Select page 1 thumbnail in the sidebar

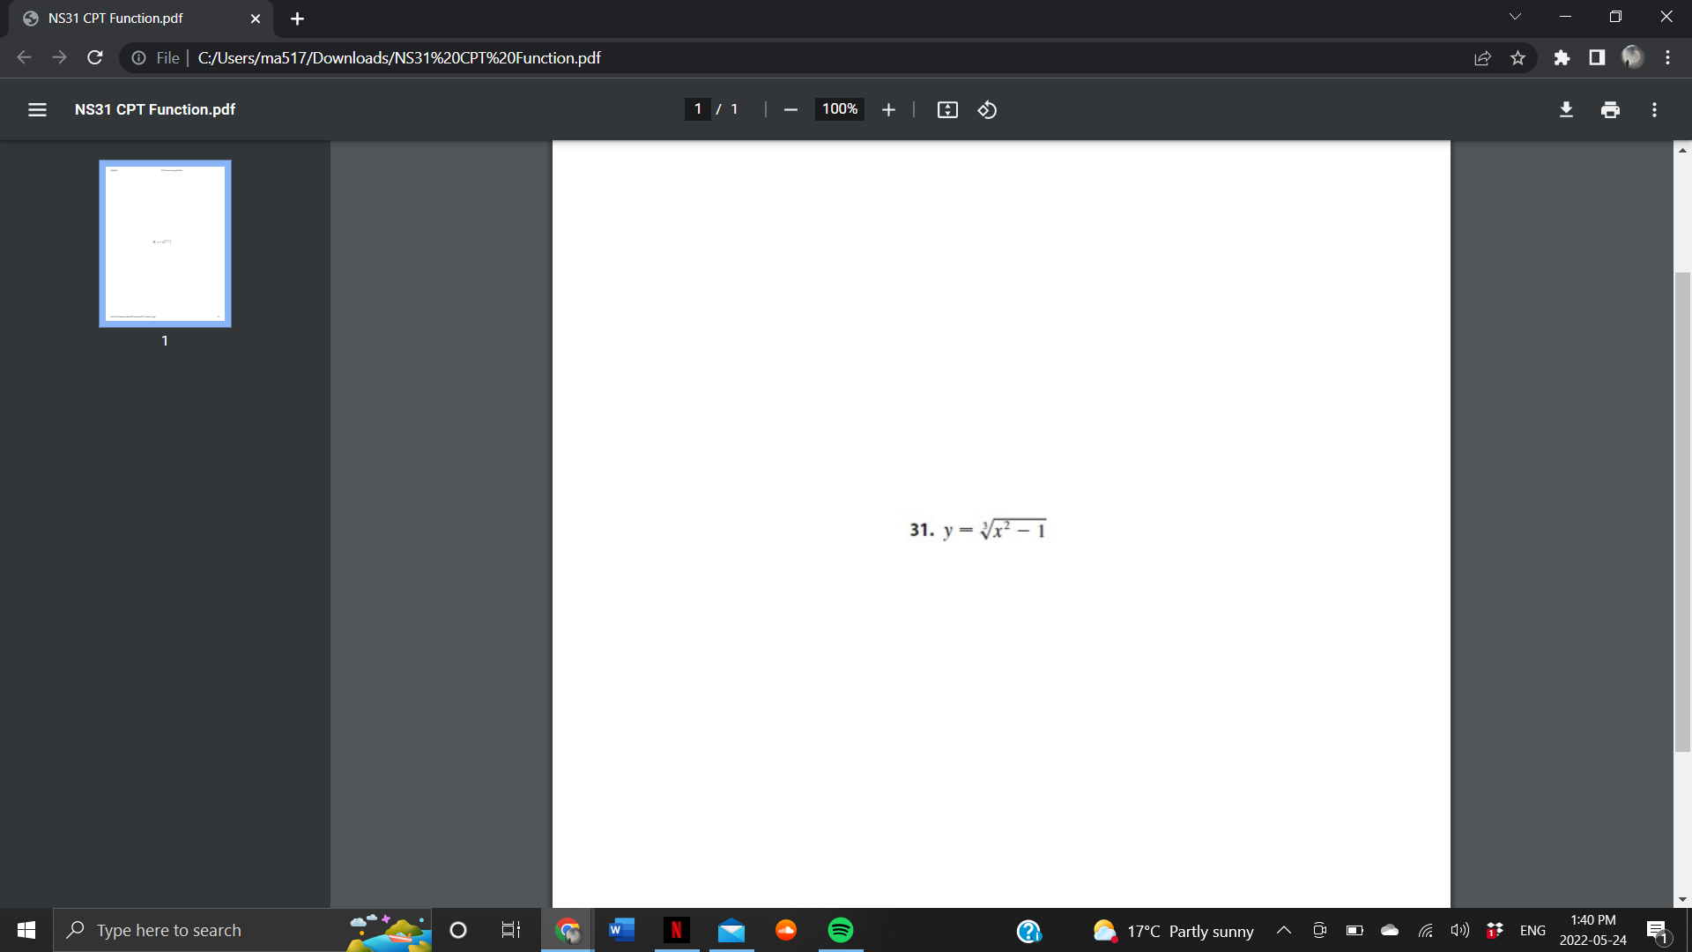point(164,243)
